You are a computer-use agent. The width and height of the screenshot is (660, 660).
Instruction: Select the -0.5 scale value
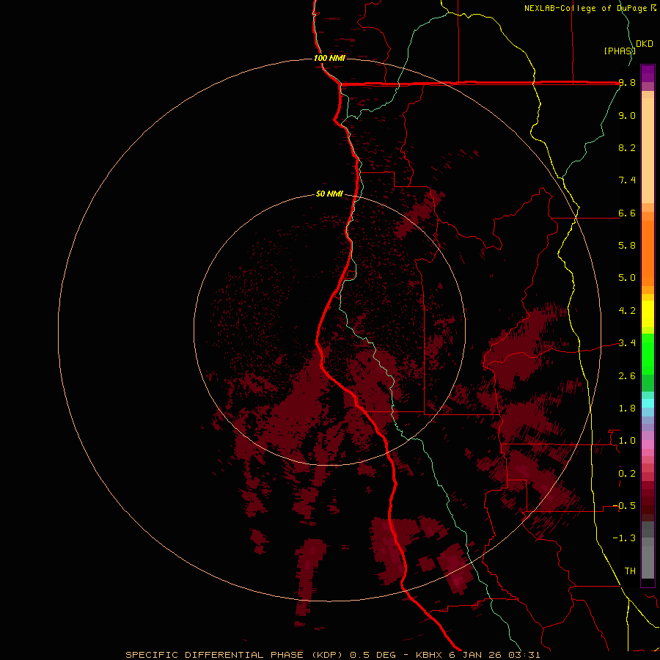click(x=624, y=506)
